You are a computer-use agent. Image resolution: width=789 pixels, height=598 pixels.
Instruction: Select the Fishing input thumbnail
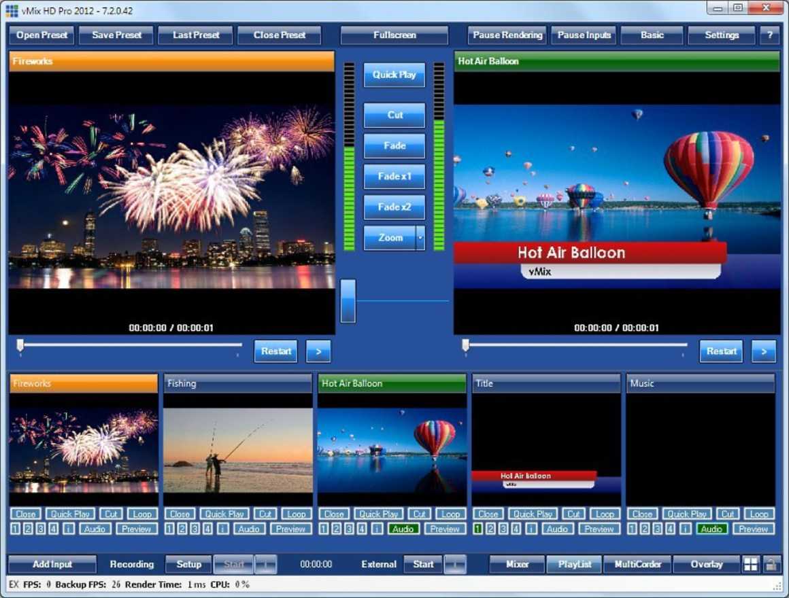[x=238, y=450]
